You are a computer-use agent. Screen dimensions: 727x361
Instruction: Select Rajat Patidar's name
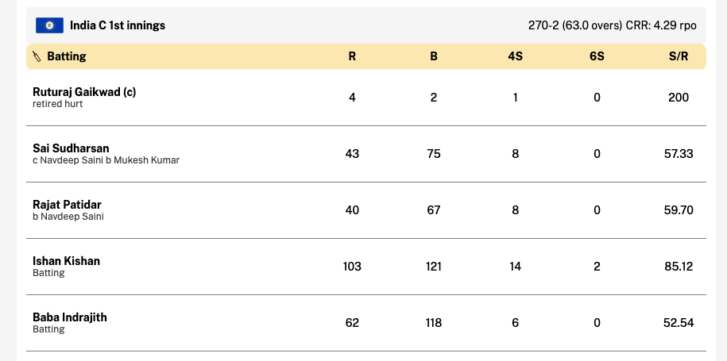[68, 205]
